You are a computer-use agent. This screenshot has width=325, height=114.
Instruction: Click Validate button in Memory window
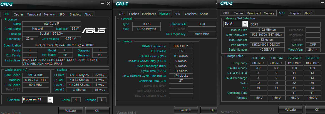[186, 110]
